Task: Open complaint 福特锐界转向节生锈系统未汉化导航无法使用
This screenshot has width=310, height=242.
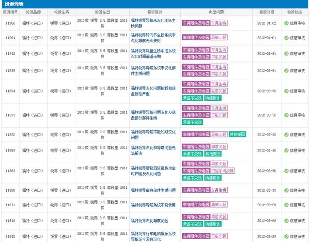Action: (153, 38)
